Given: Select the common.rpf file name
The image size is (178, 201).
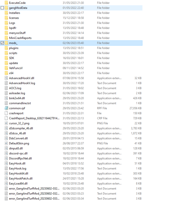Looking at the screenshot, I should (17, 108).
